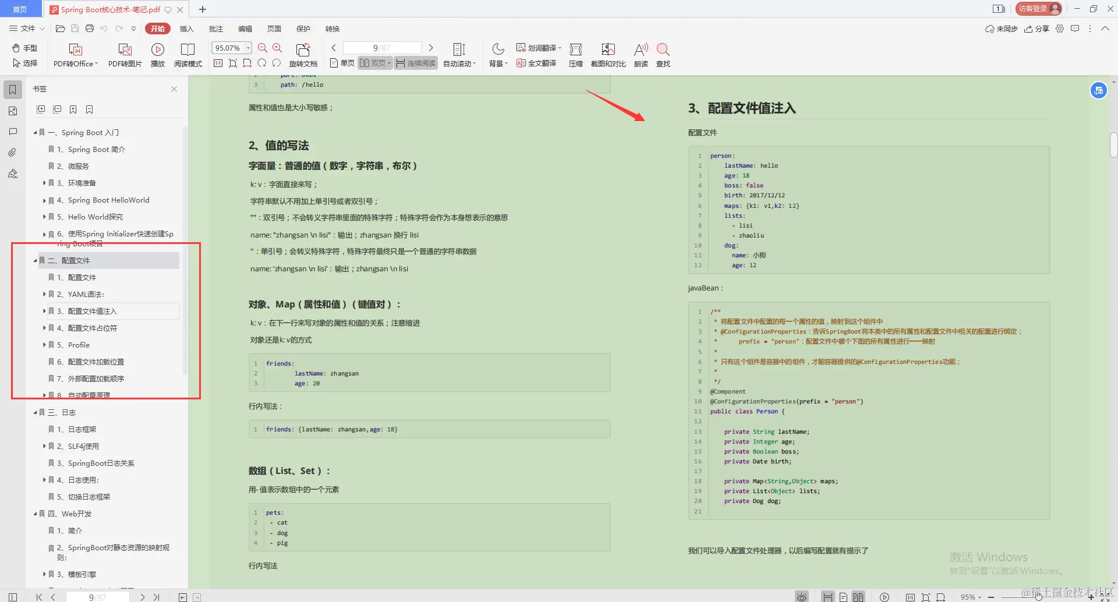Click the 压缩 compress tool
Screen dimensions: 1118x602
tap(576, 56)
